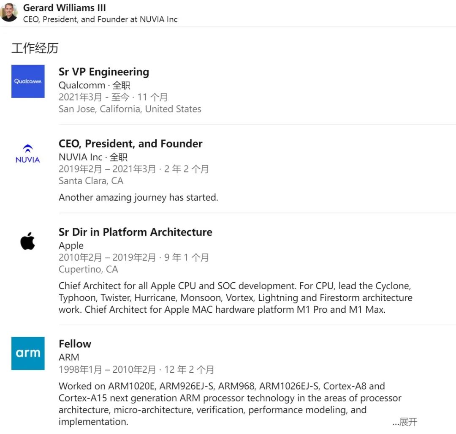The width and height of the screenshot is (456, 434).
Task: Click "Another amazing journey has started" text
Action: click(138, 197)
